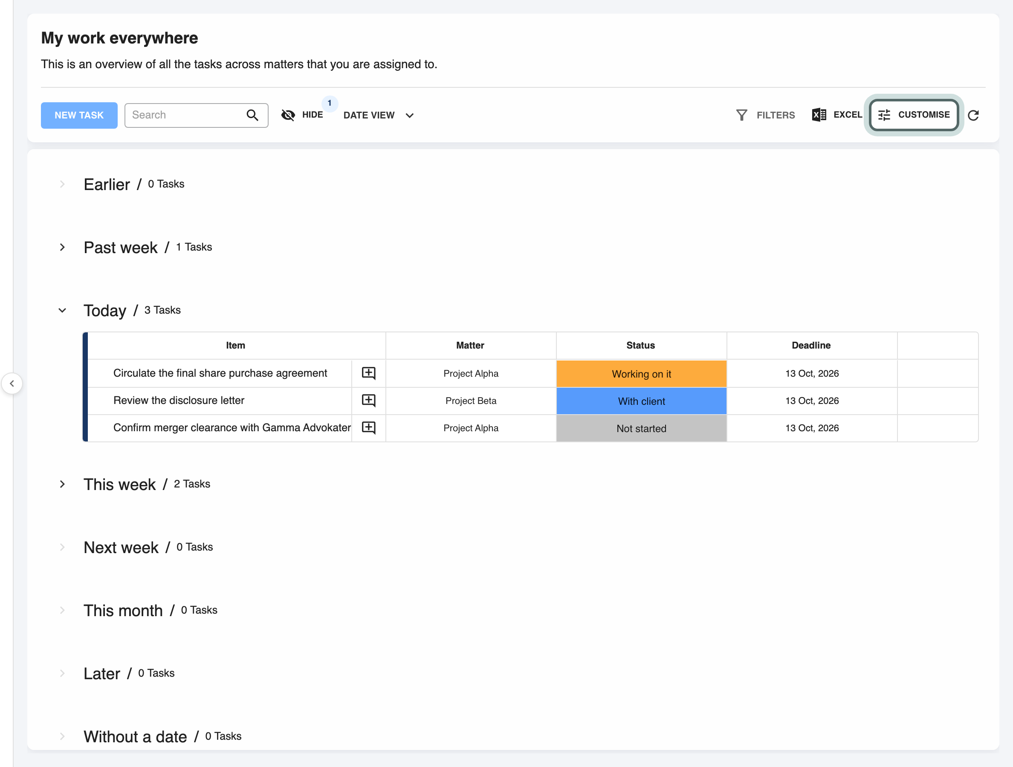Click Project Alpha in merger clearance row
The width and height of the screenshot is (1013, 767).
point(471,428)
